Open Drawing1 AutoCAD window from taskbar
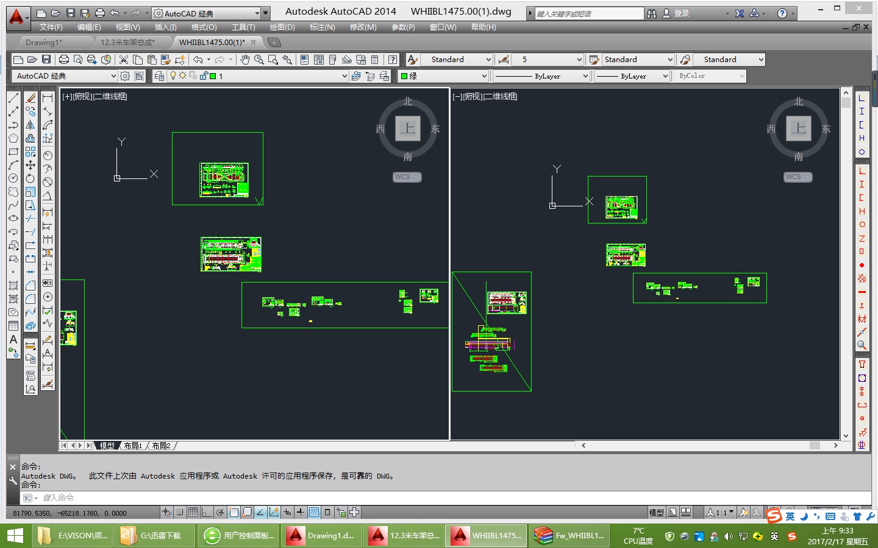The height and width of the screenshot is (548, 878). [x=321, y=536]
